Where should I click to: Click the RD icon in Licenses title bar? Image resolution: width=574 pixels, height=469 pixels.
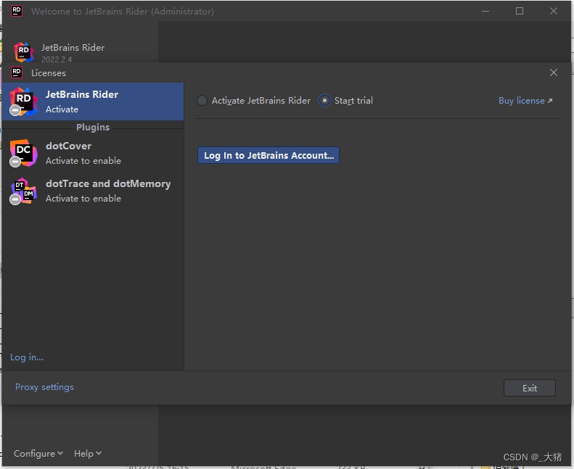tap(17, 72)
